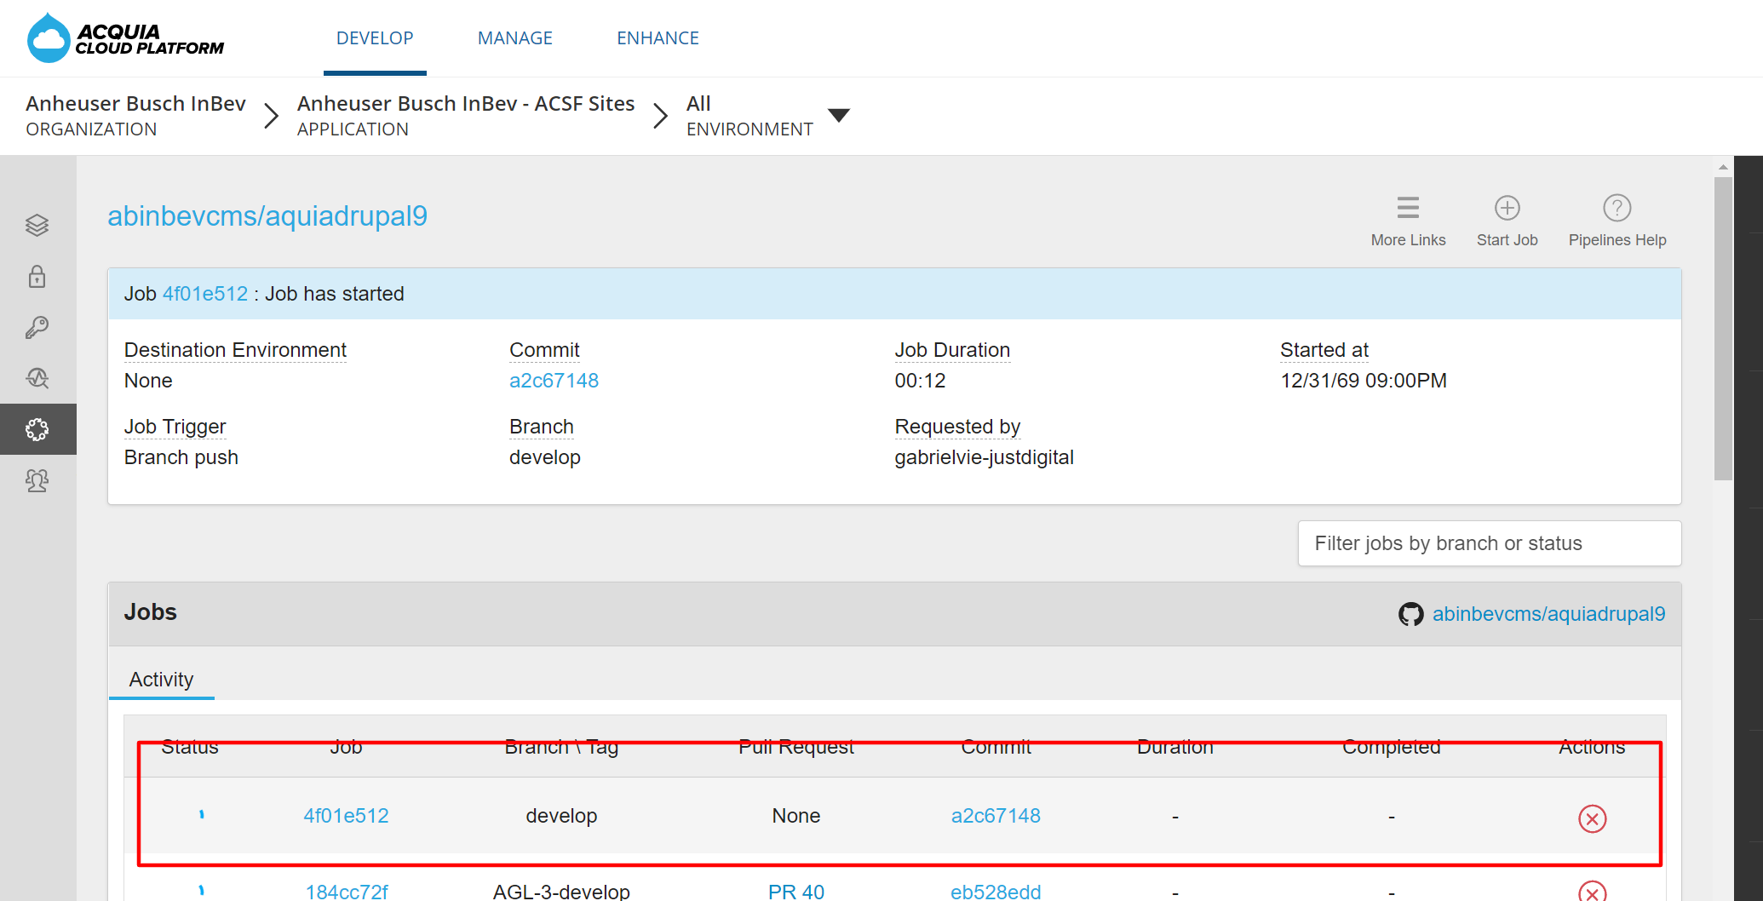Image resolution: width=1763 pixels, height=901 pixels.
Task: Click the Jobs panel heading
Action: point(151,612)
